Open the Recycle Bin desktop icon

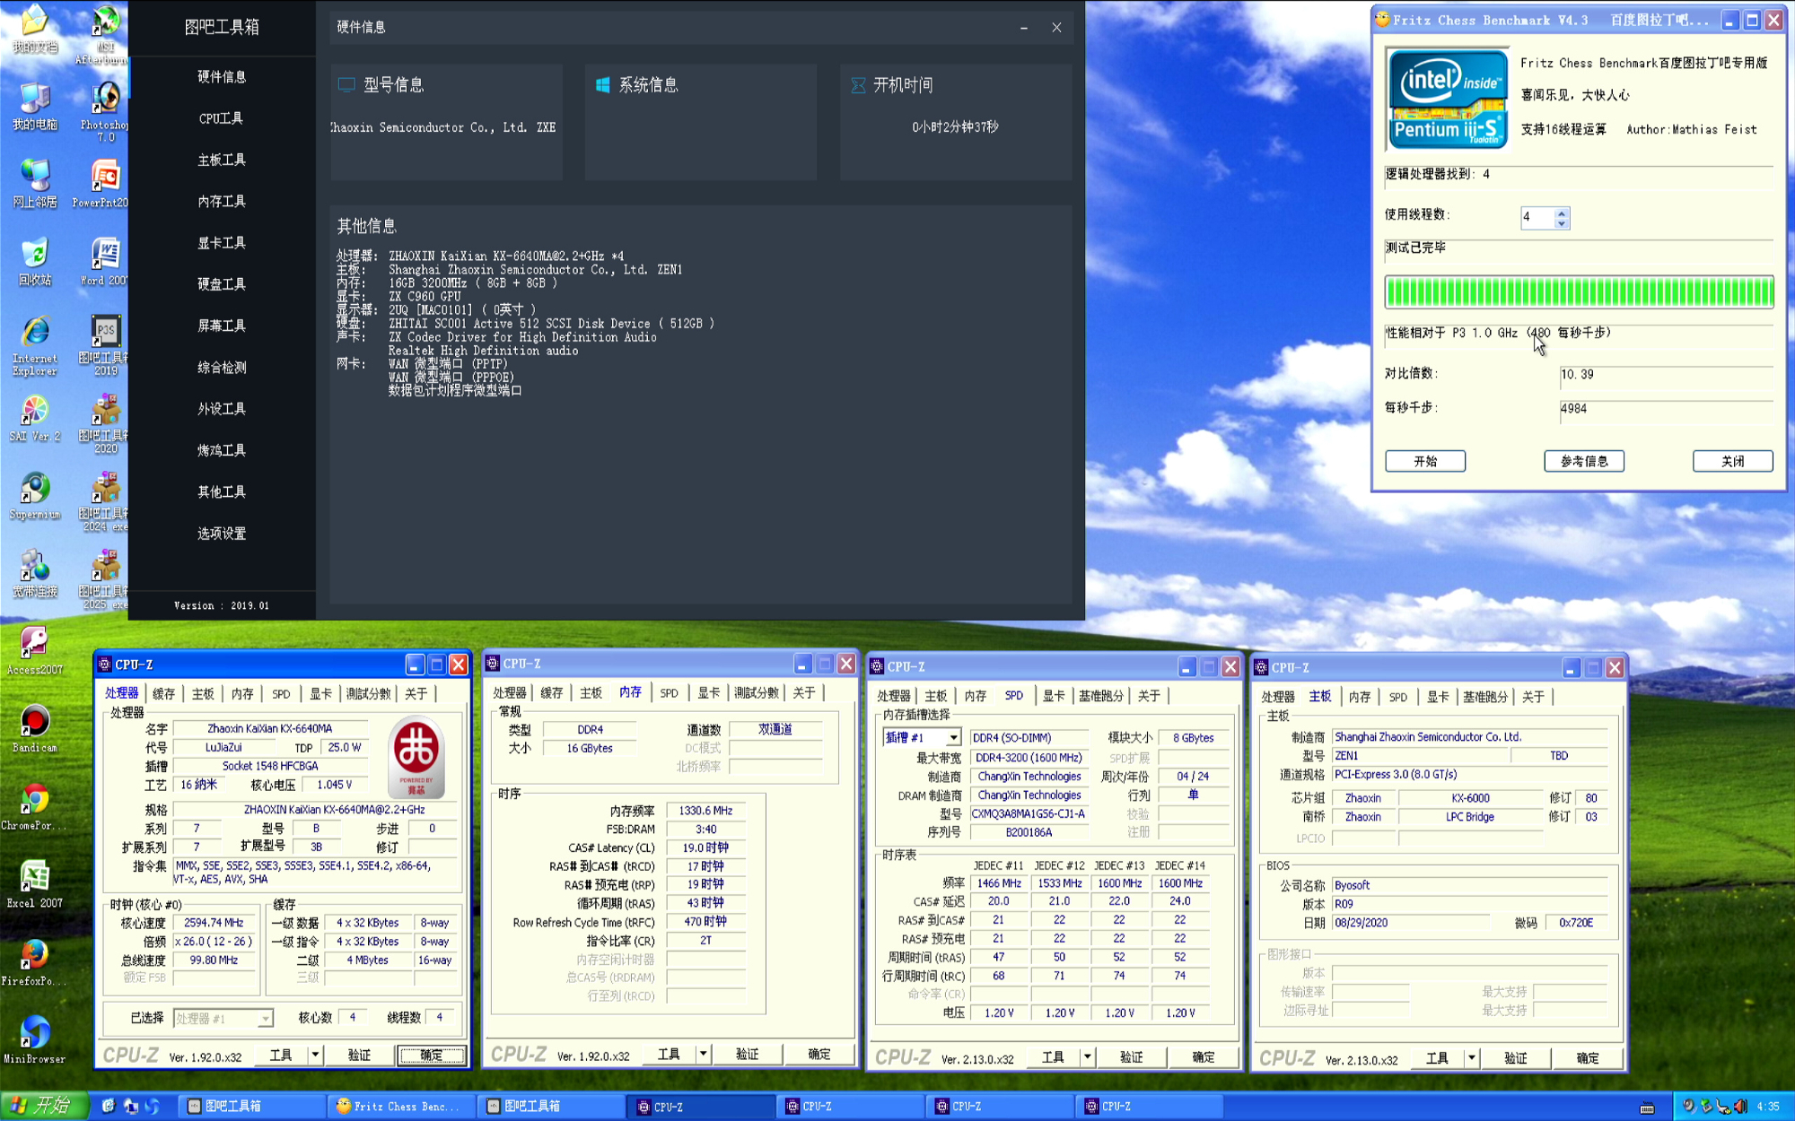[35, 262]
